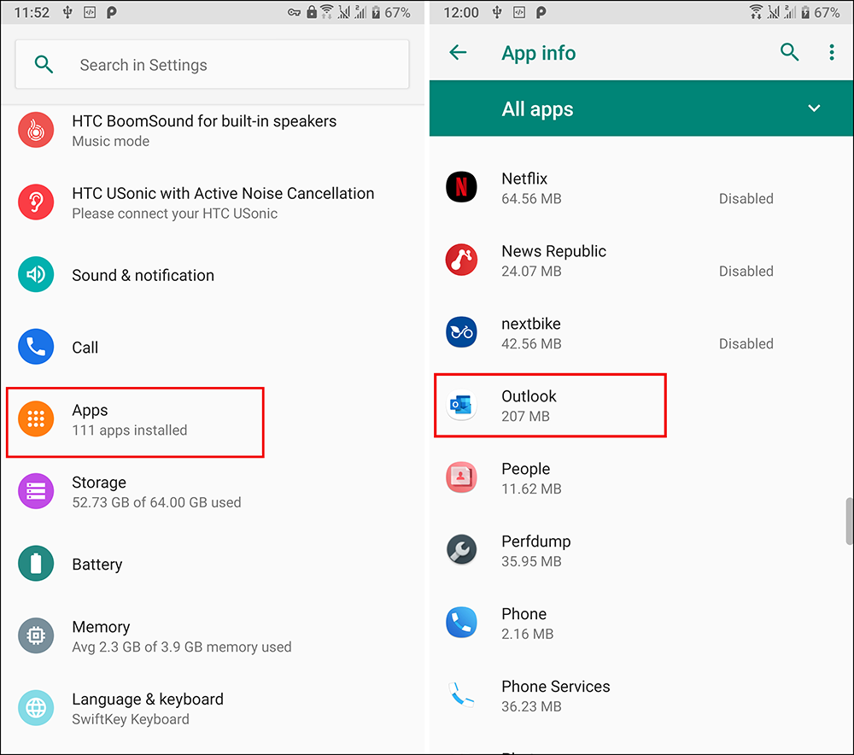Expand the All apps filter chevron
This screenshot has width=854, height=755.
pyautogui.click(x=814, y=108)
